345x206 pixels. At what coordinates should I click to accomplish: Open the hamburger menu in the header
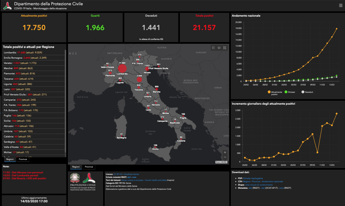tap(341, 5)
